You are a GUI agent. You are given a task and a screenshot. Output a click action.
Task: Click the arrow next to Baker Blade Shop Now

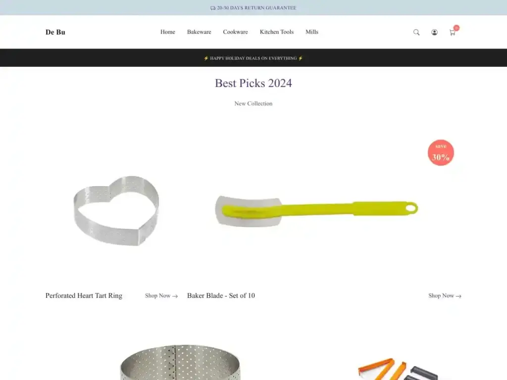(x=458, y=296)
